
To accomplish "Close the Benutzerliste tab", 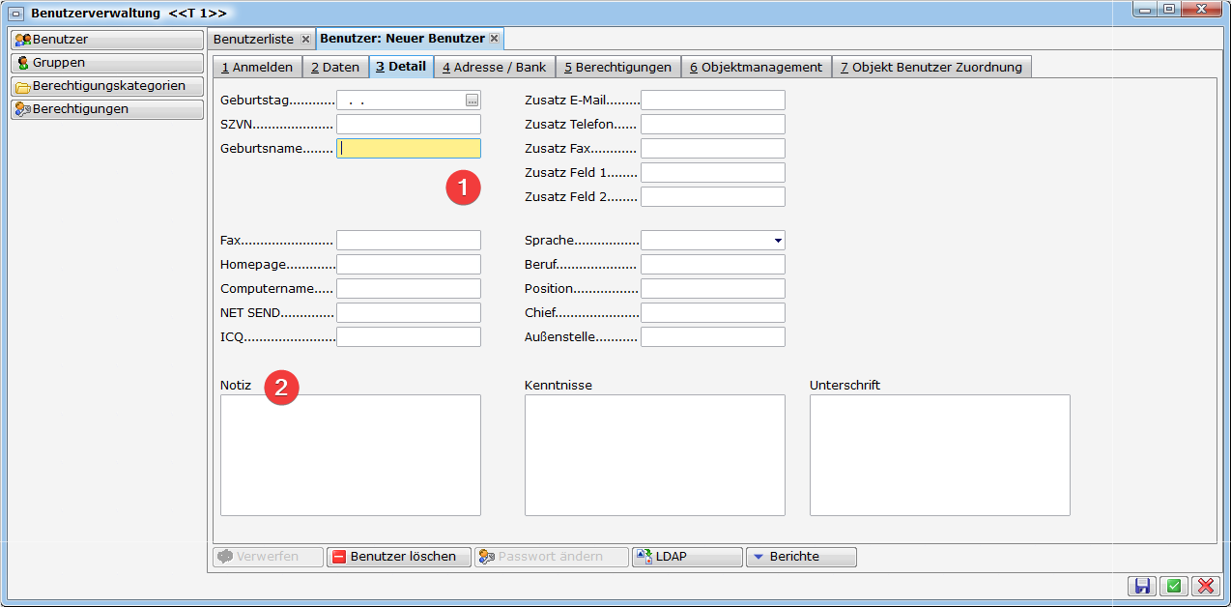I will [305, 39].
